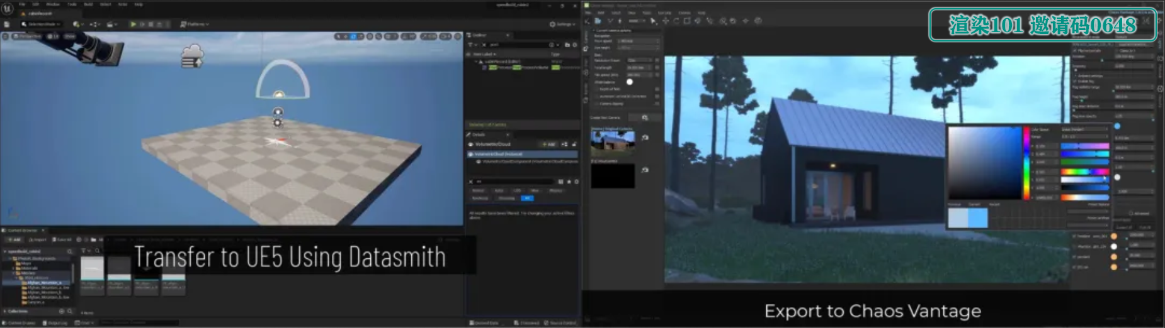Pick a color in the saturation-value square
The height and width of the screenshot is (328, 1165).
(985, 163)
